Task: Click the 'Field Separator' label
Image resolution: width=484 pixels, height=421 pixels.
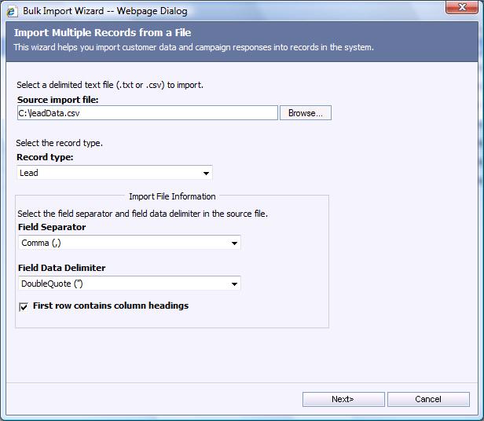Action: click(52, 227)
